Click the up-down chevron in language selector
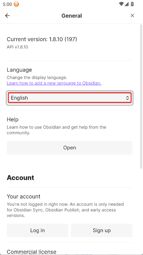Viewport: 143px width, 255px height. (x=128, y=98)
